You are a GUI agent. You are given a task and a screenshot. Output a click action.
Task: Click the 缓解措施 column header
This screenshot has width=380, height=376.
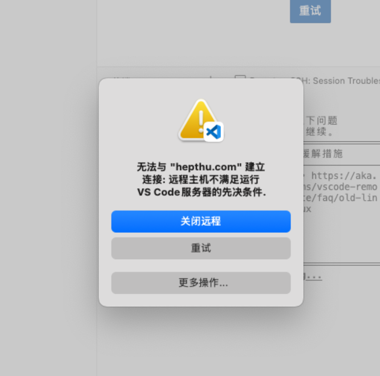tap(323, 154)
